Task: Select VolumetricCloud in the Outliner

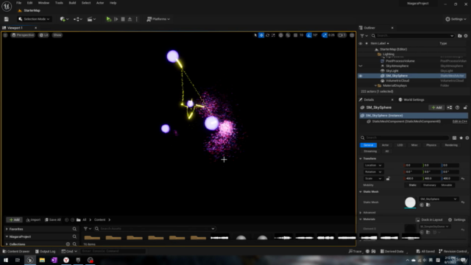Action: pyautogui.click(x=397, y=81)
